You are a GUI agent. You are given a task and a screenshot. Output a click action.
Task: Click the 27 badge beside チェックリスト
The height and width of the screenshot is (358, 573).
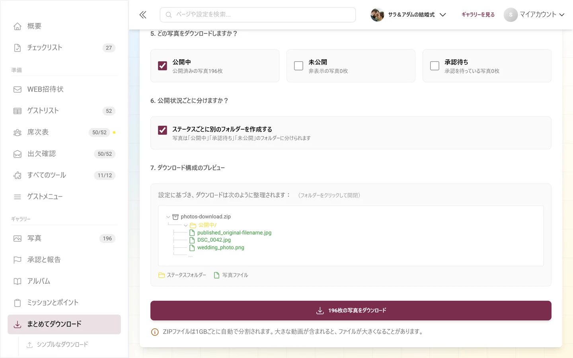[x=109, y=48]
